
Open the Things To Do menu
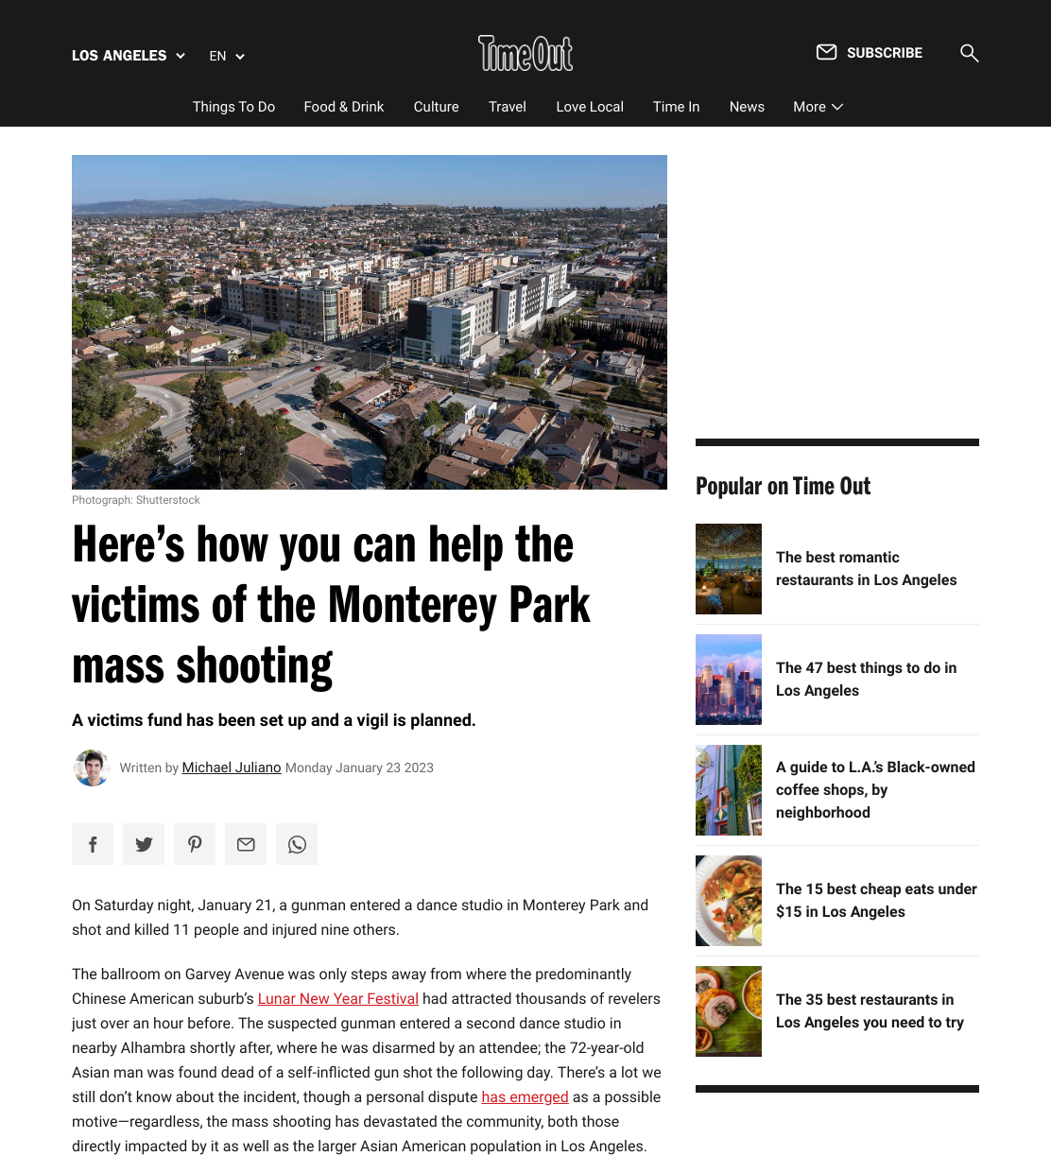point(233,107)
